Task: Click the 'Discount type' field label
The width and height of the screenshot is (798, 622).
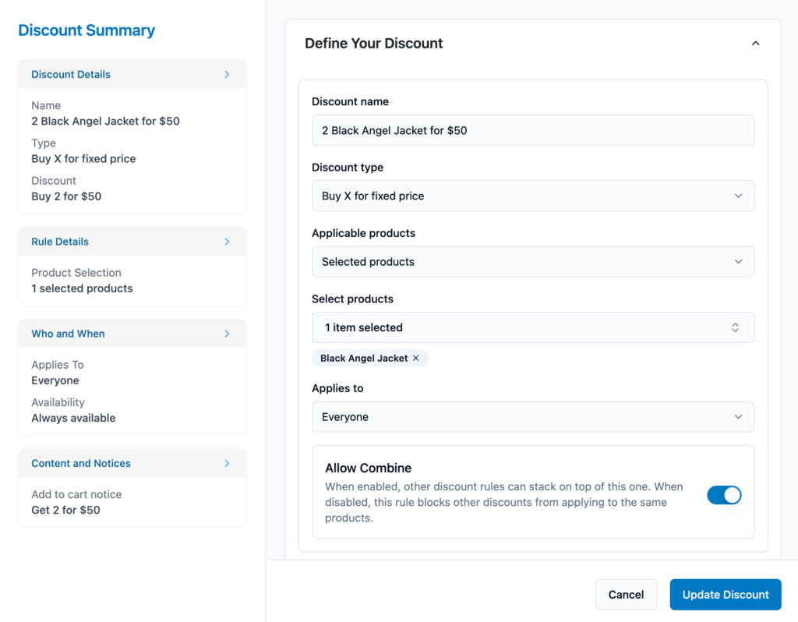Action: (348, 168)
